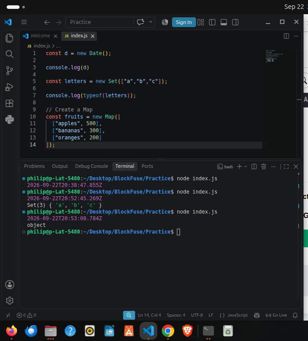Screen dimensions: 308x341
Task: Open errors and warnings counter
Action: point(26,315)
